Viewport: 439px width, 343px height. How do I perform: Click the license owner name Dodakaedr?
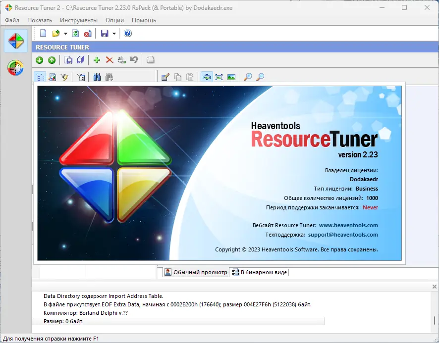[364, 179]
